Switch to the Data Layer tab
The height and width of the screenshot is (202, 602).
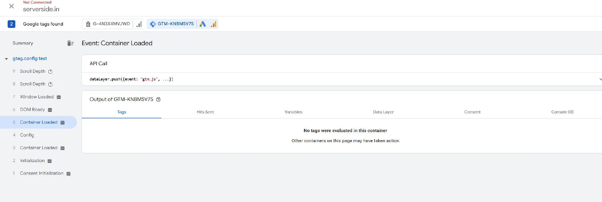383,112
